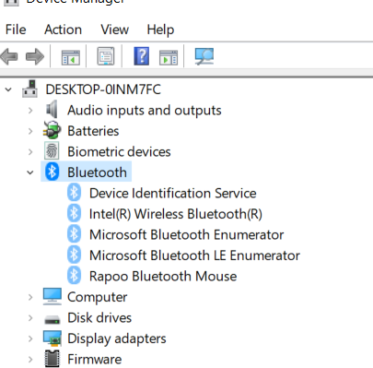Click Show/Hide Action Pane toolbar icon
This screenshot has width=373, height=368.
(x=169, y=57)
